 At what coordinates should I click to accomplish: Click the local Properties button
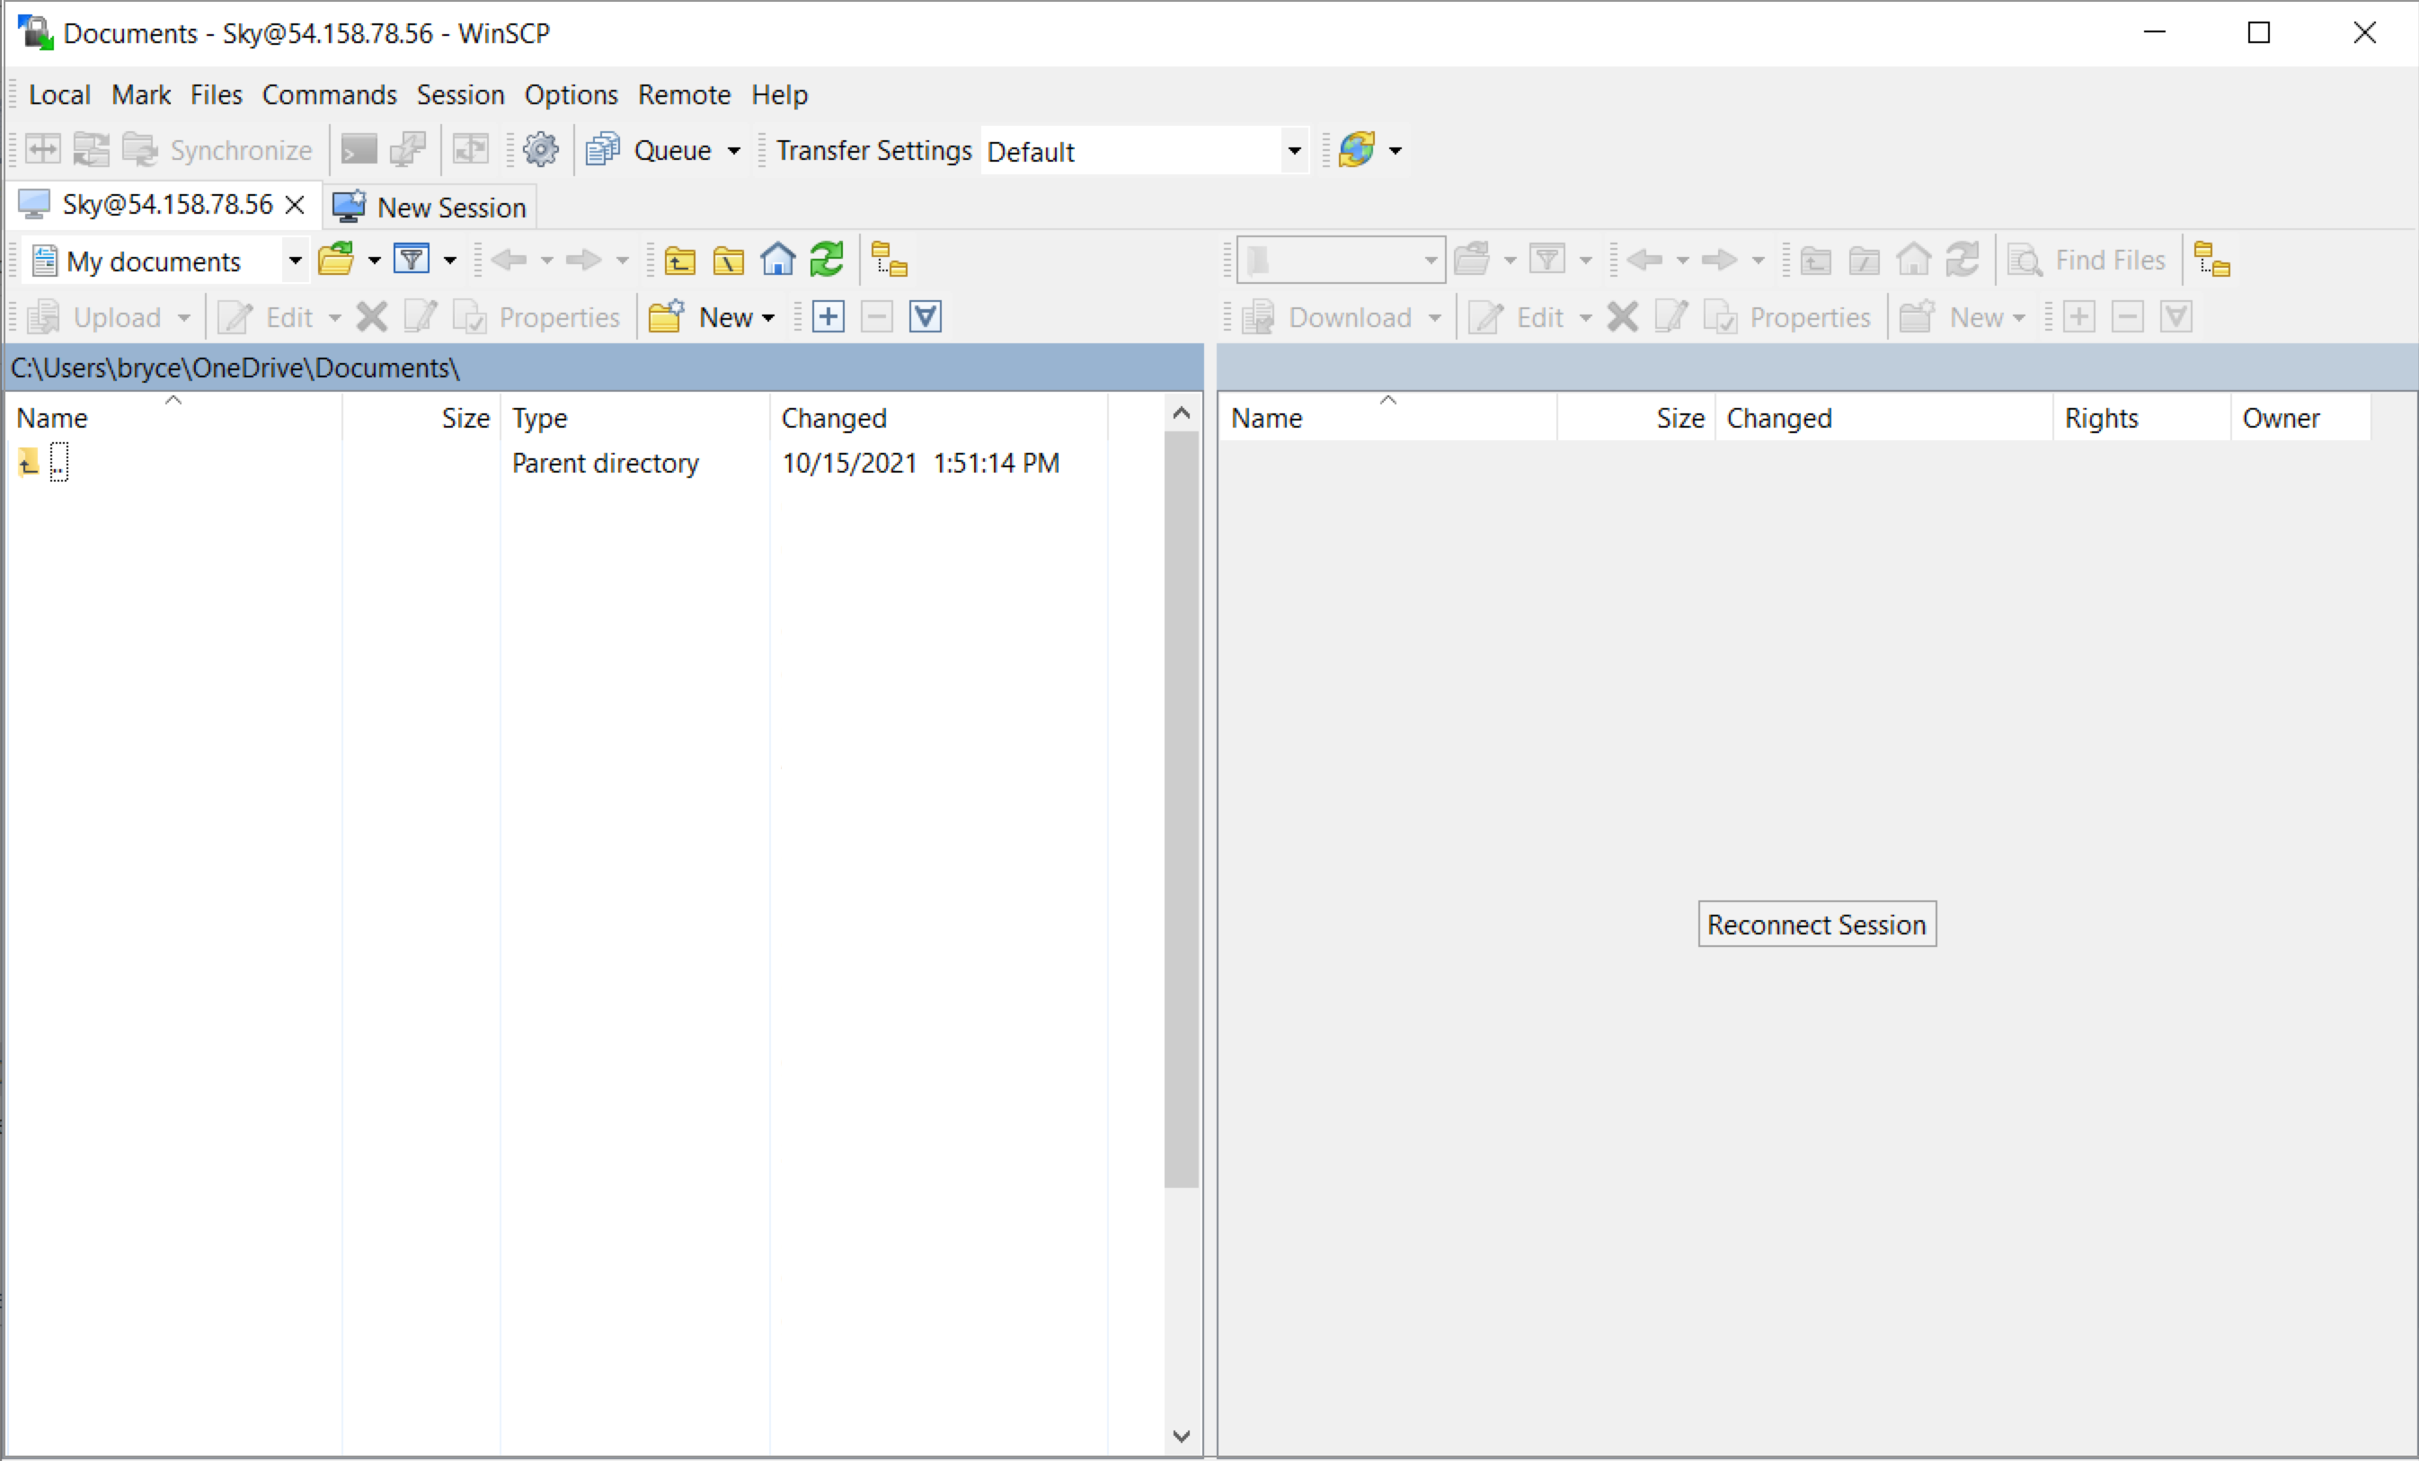tap(536, 317)
